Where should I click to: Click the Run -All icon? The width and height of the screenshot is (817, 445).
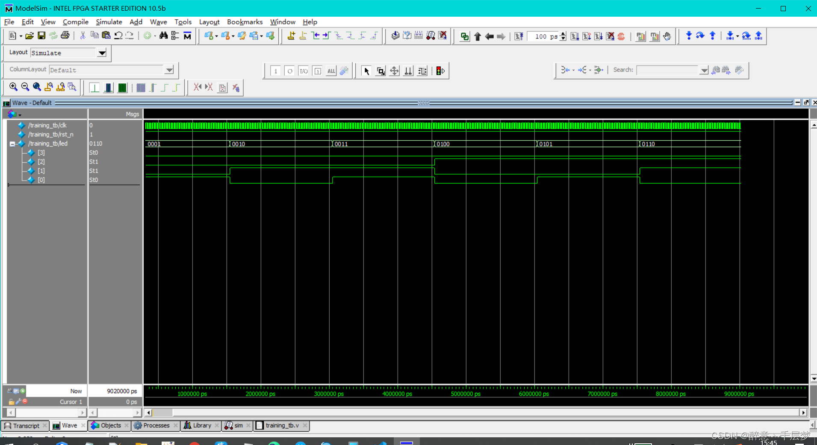(x=599, y=36)
